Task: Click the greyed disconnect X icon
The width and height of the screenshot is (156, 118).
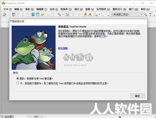Action: (102, 15)
